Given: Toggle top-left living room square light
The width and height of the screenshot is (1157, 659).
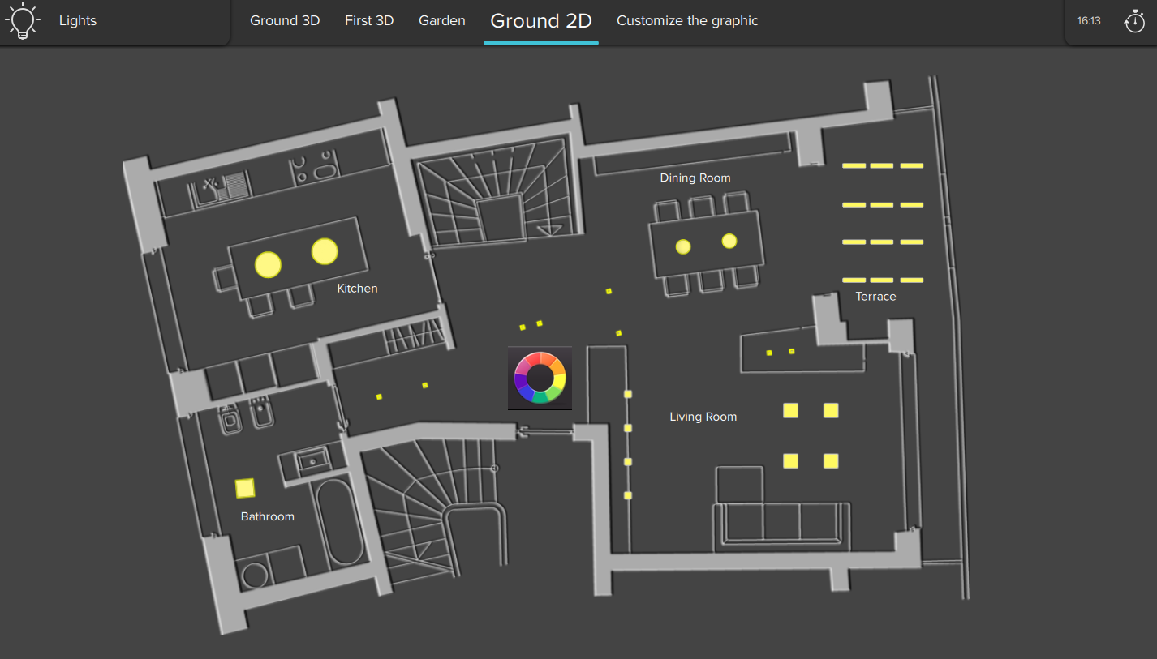Looking at the screenshot, I should [790, 410].
